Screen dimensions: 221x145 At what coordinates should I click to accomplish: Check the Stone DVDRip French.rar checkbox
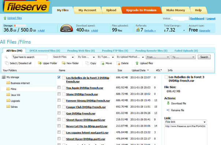click(x=59, y=94)
